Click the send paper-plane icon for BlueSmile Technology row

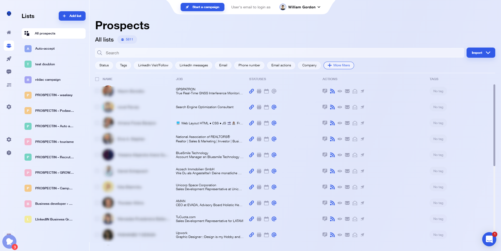[x=362, y=155]
